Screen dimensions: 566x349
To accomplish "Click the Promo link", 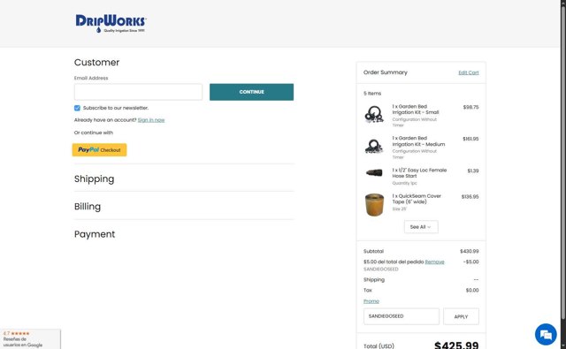I will tap(371, 301).
